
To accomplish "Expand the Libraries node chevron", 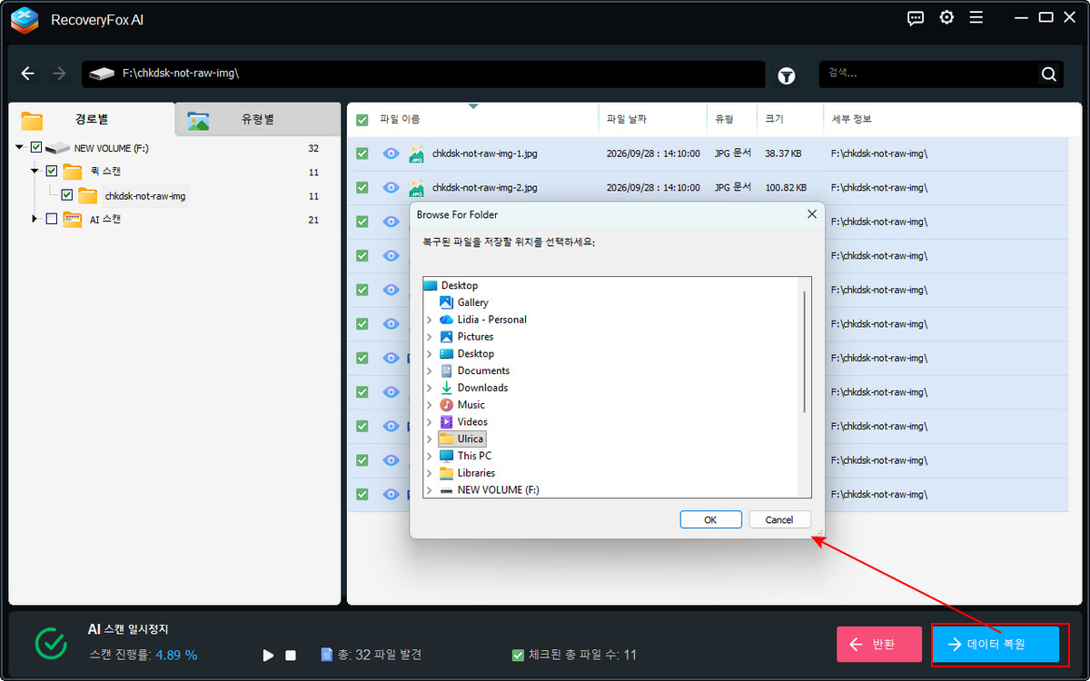I will tap(429, 473).
